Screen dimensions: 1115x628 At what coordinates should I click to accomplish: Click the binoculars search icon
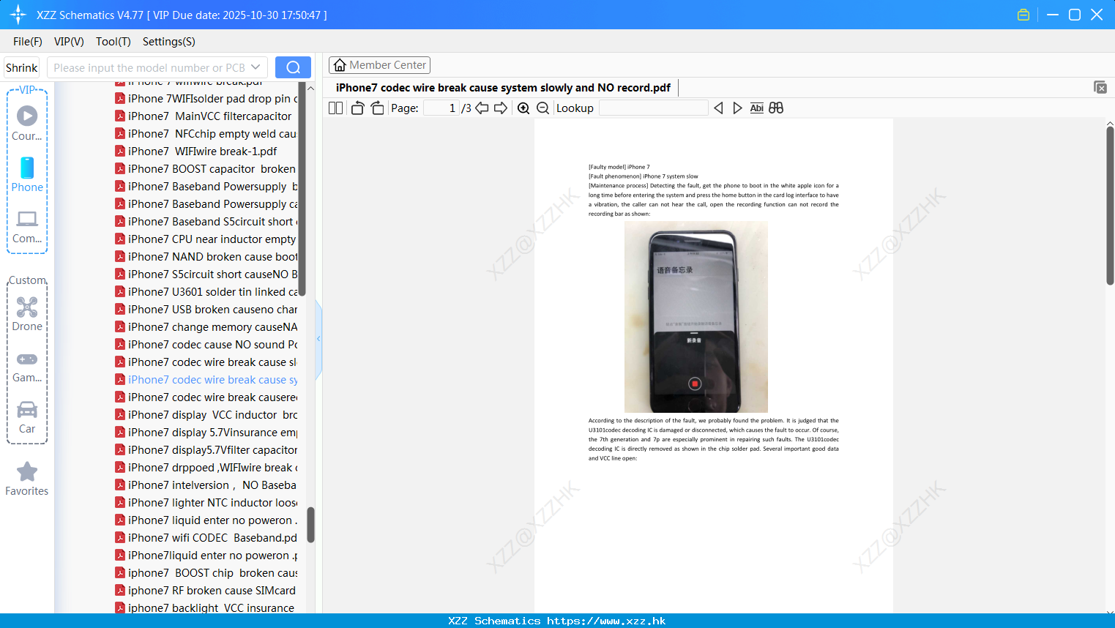pos(776,108)
